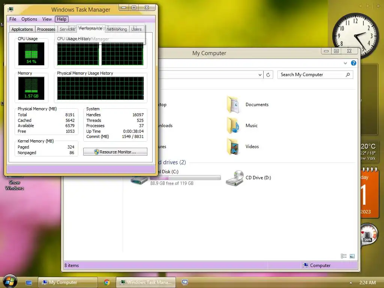Switch to details view icon in My Computer
The height and width of the screenshot is (288, 384).
pos(343,256)
